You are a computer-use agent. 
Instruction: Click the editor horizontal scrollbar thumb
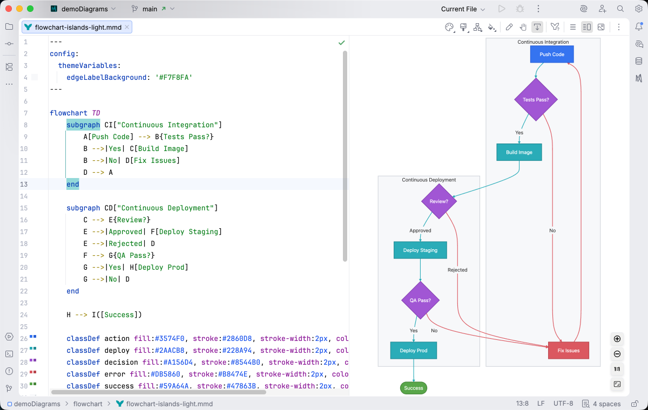[158, 392]
